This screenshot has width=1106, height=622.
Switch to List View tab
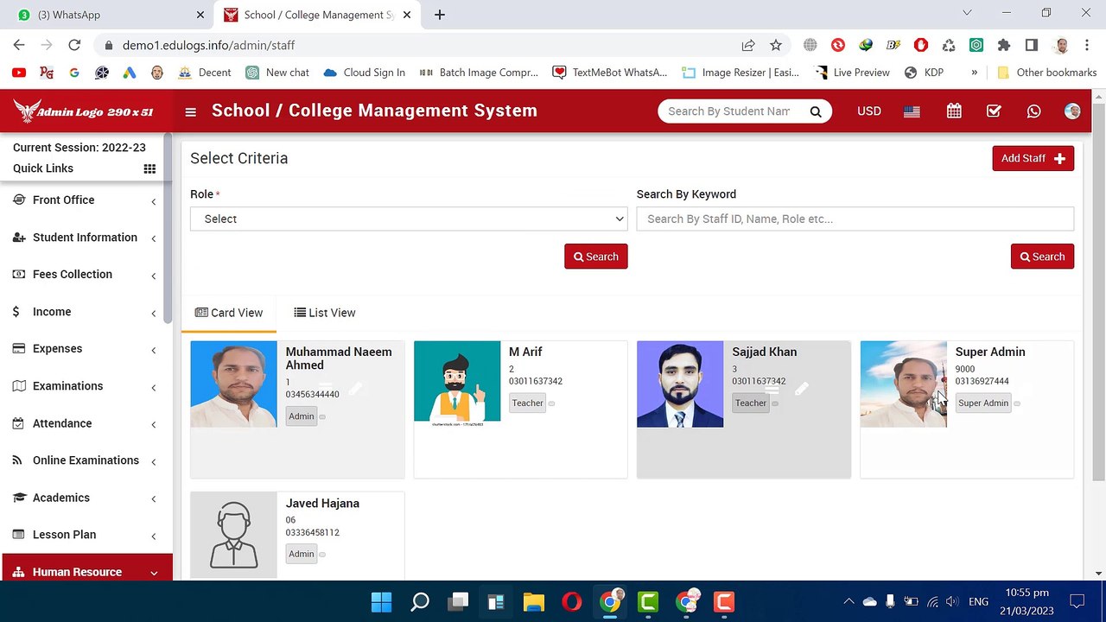click(325, 313)
